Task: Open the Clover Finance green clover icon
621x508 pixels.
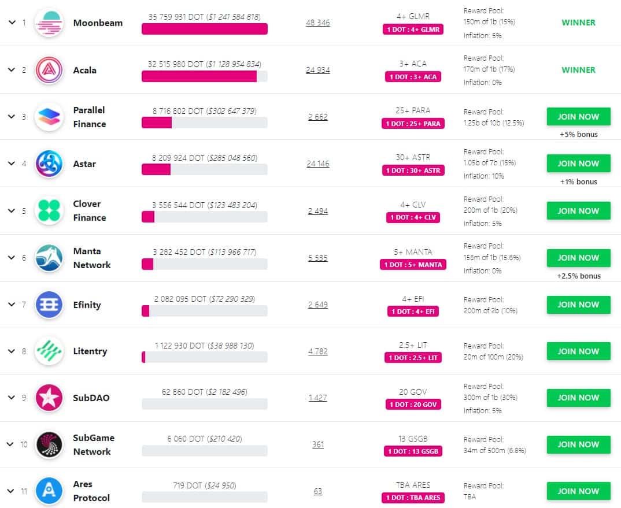Action: (x=49, y=210)
